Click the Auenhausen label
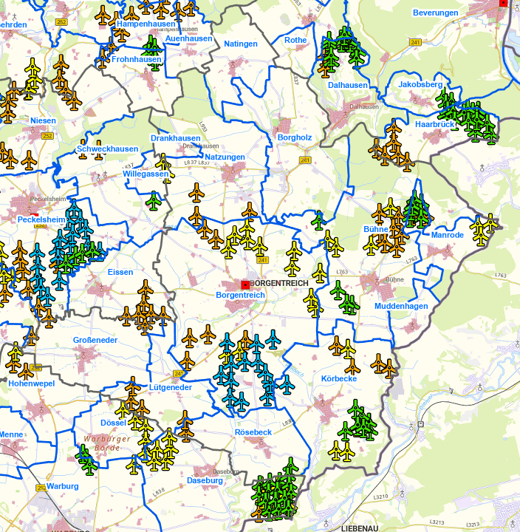This screenshot has width=520, height=532. 188,38
